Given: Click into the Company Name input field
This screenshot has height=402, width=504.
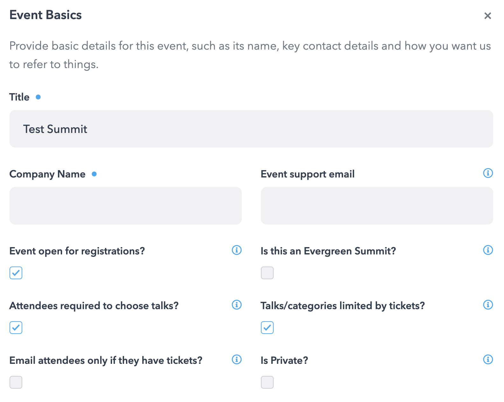Looking at the screenshot, I should (126, 206).
